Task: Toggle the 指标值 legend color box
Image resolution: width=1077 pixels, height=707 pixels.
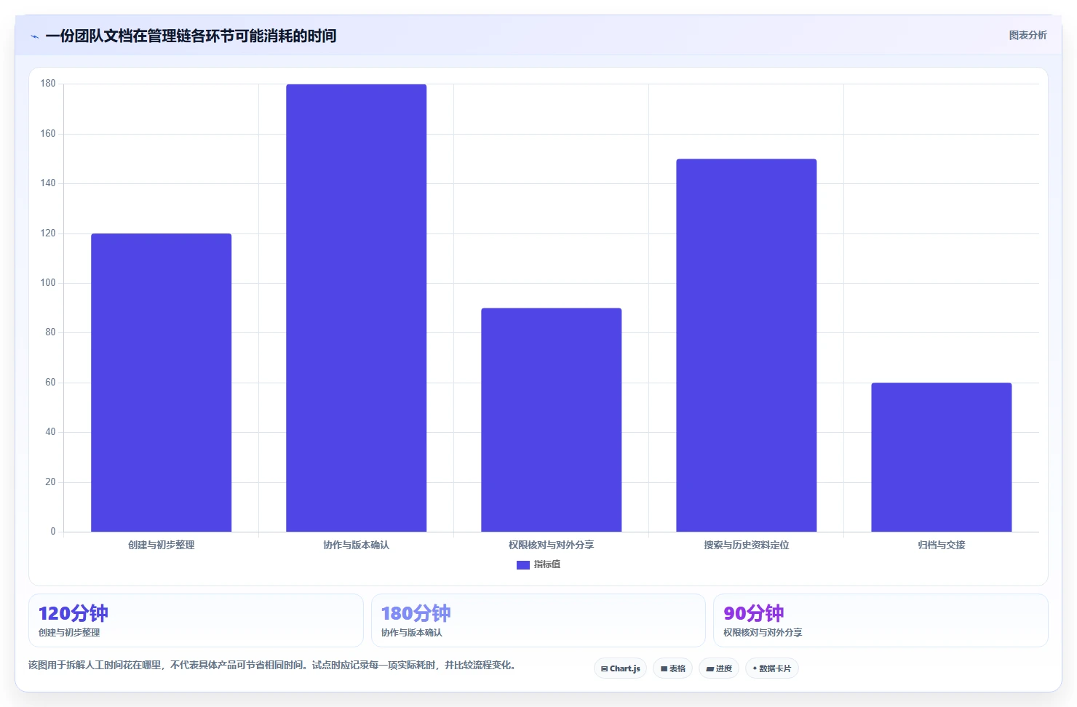Action: [522, 564]
